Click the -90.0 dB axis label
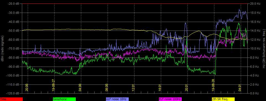This screenshot has width=266, height=101. 13,67
